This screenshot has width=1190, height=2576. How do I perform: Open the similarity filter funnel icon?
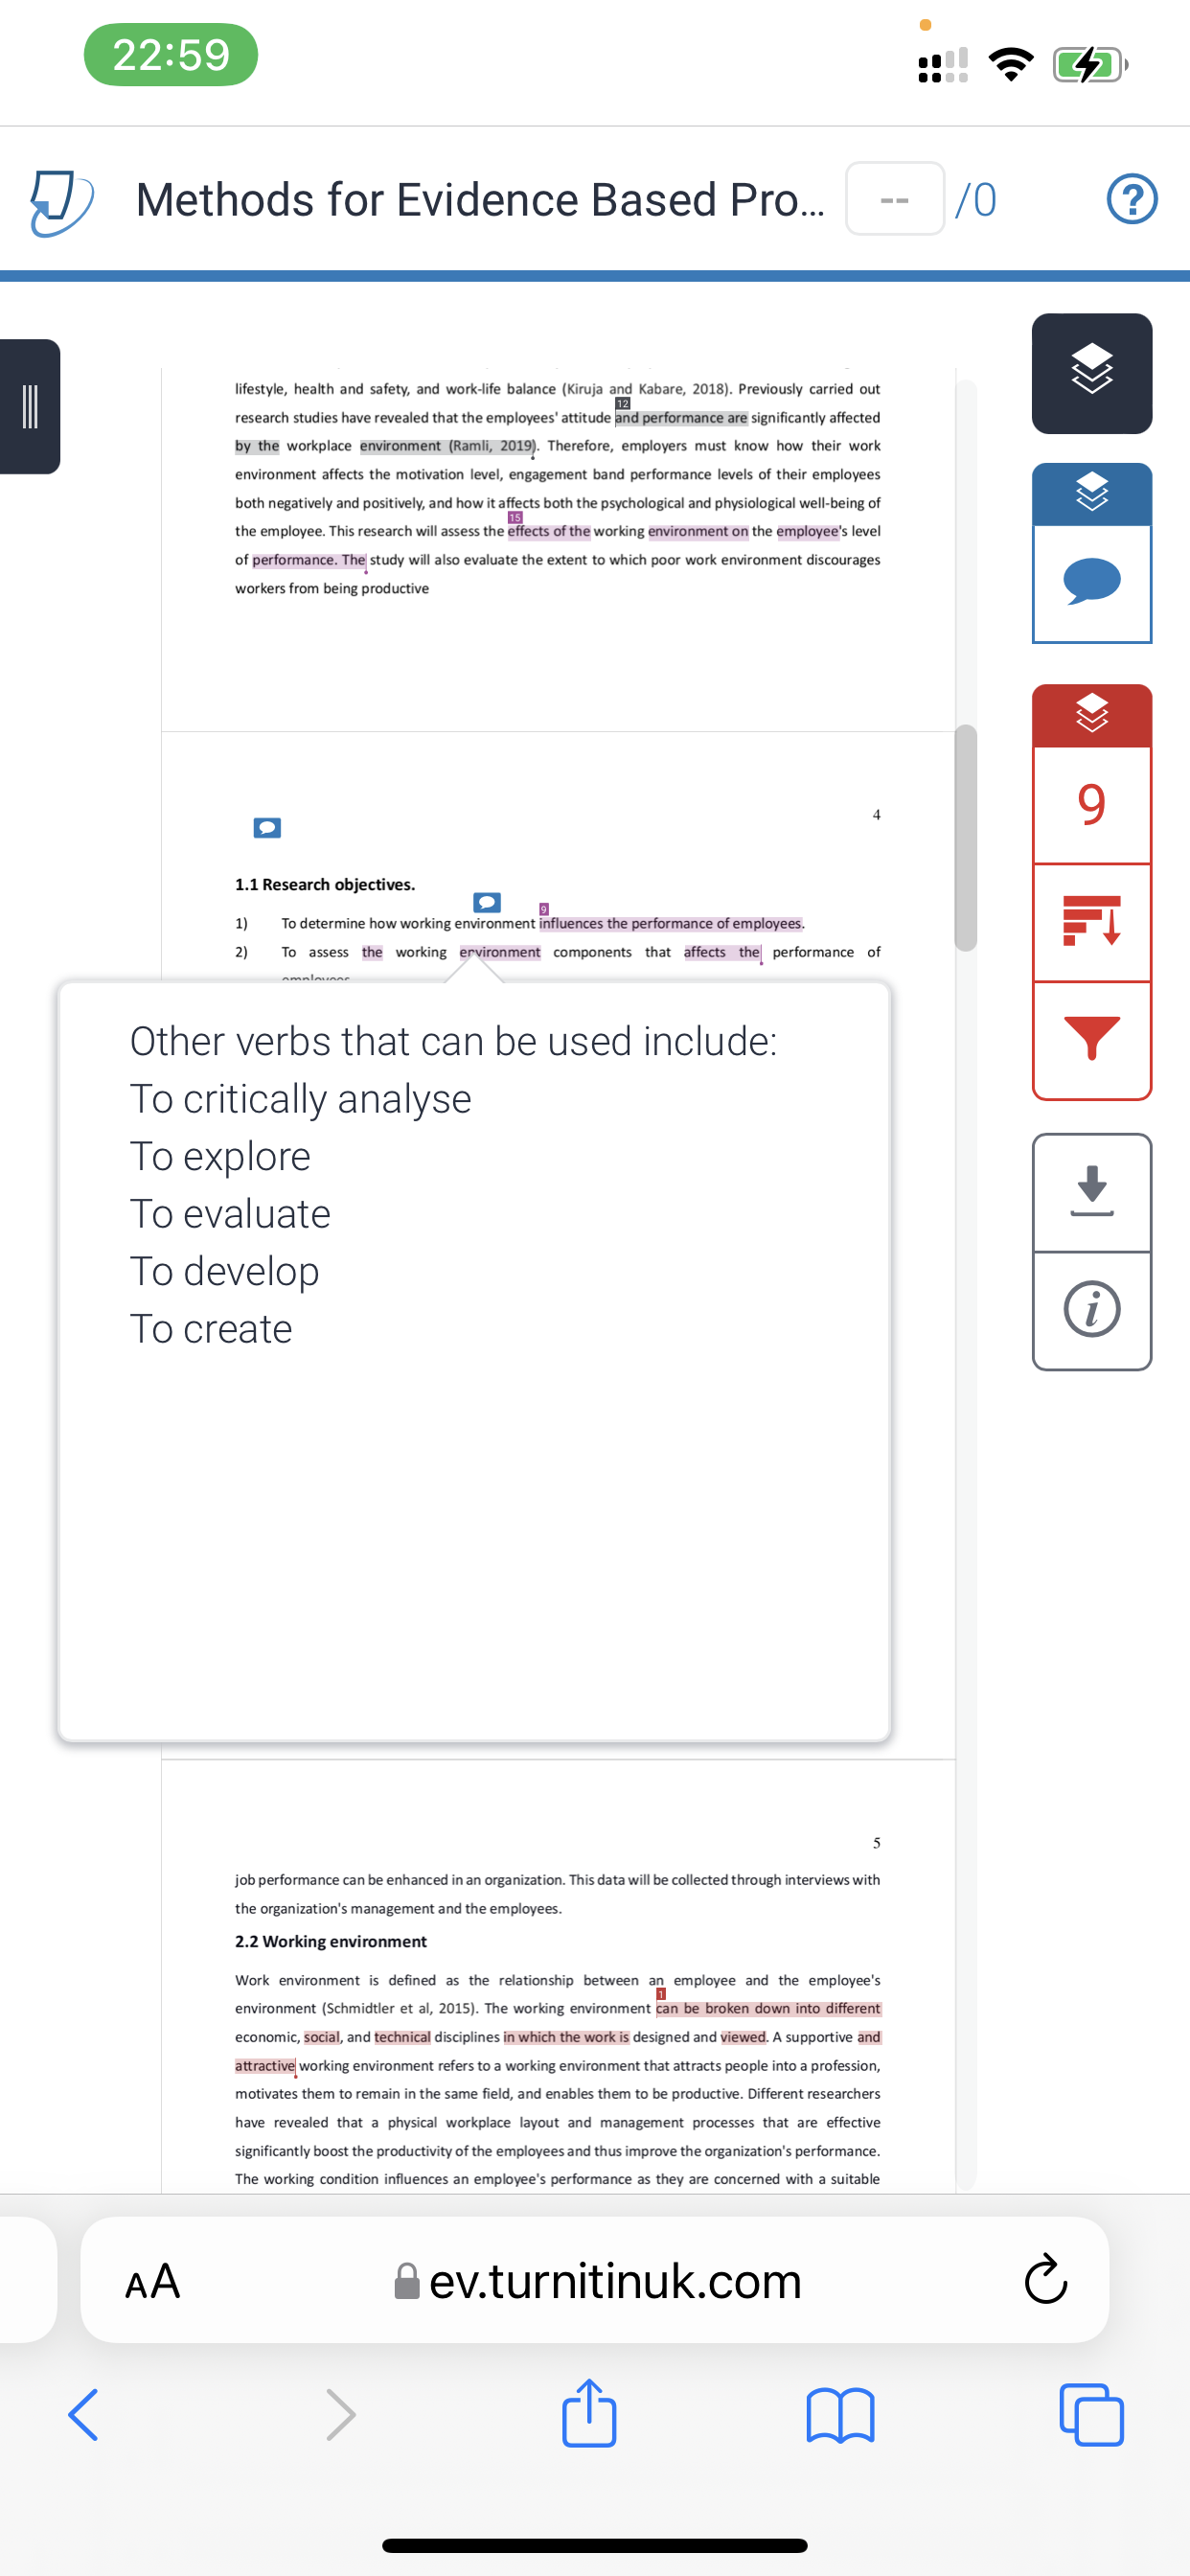(1091, 1039)
